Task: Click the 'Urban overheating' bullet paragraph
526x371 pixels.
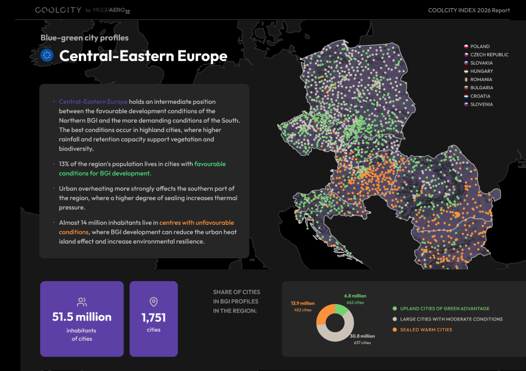Action: [148, 198]
